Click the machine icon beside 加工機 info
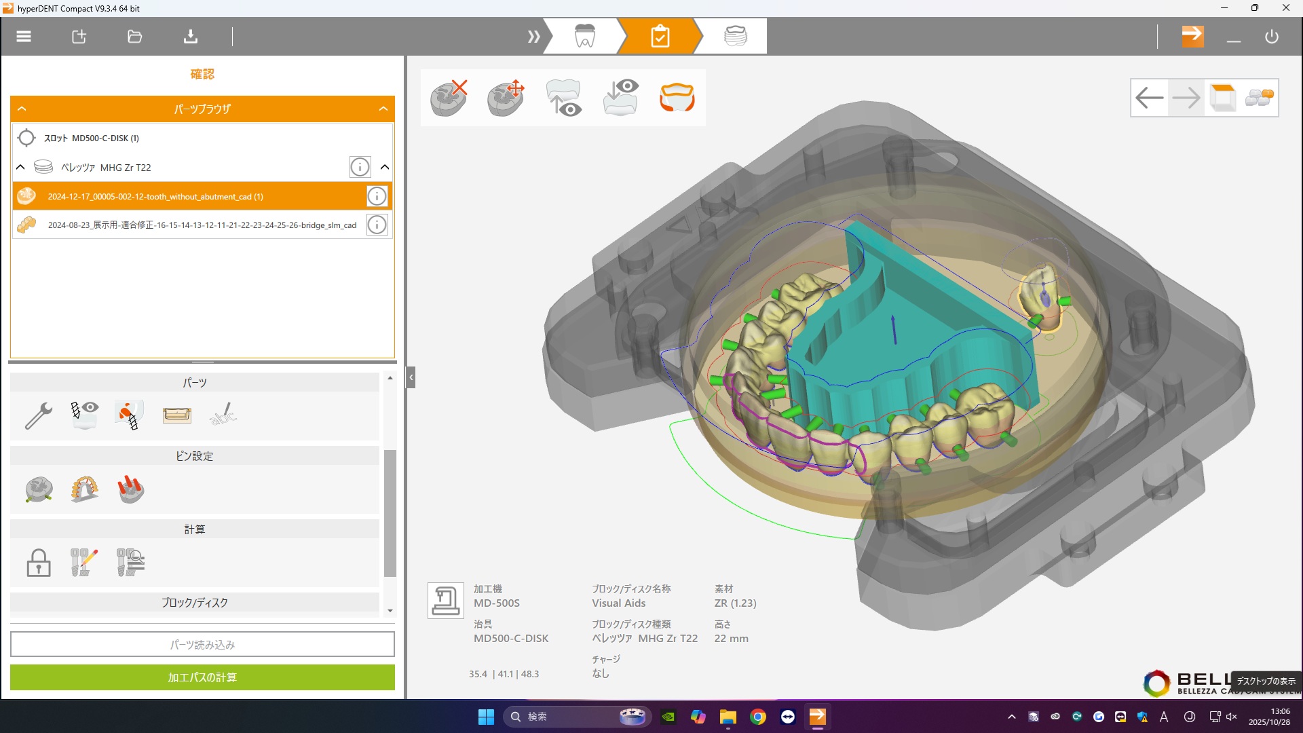Viewport: 1303px width, 733px height. click(445, 600)
